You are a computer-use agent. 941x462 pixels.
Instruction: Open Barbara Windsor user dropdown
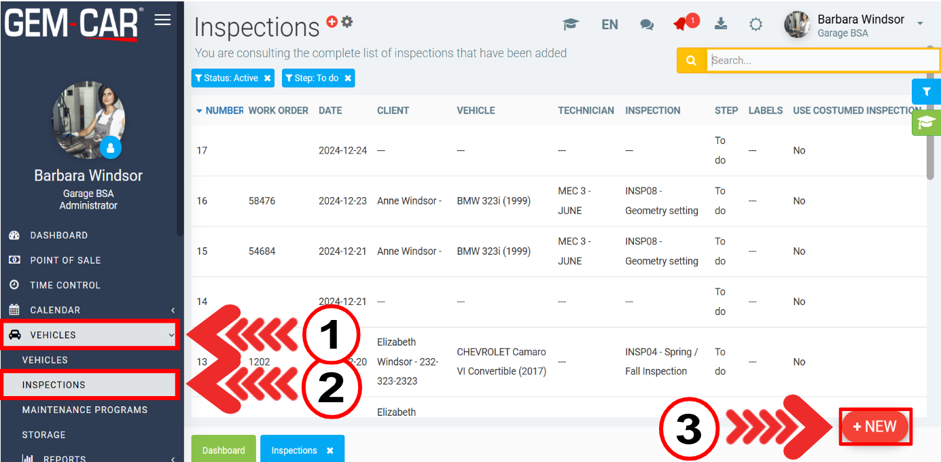point(920,24)
